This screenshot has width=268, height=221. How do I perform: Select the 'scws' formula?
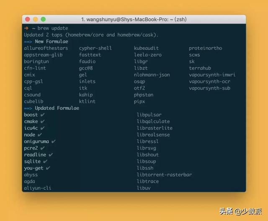pyautogui.click(x=194, y=55)
